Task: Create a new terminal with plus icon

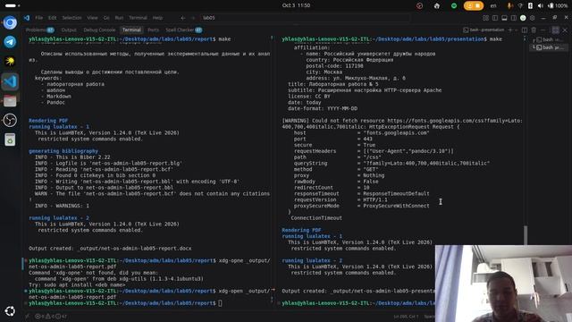Action: 510,30
